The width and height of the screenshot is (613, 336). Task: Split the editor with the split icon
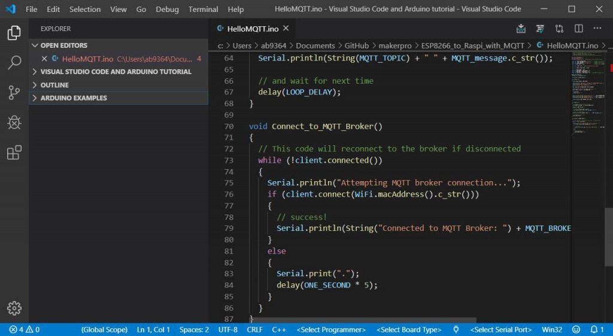click(x=579, y=29)
